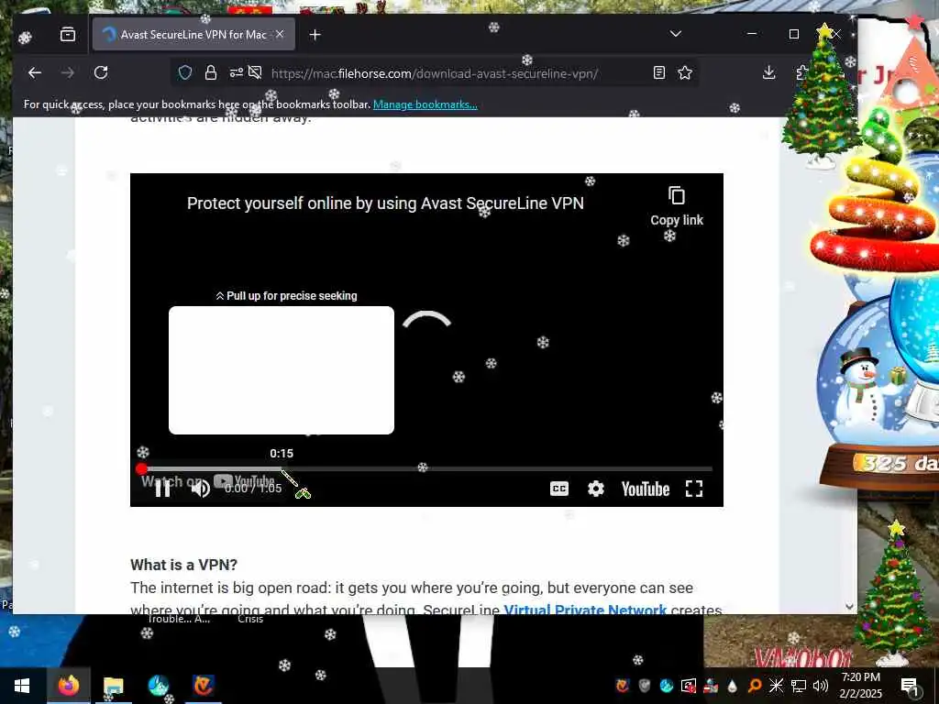Open the Firefox downloads panel
The width and height of the screenshot is (939, 704).
click(769, 73)
